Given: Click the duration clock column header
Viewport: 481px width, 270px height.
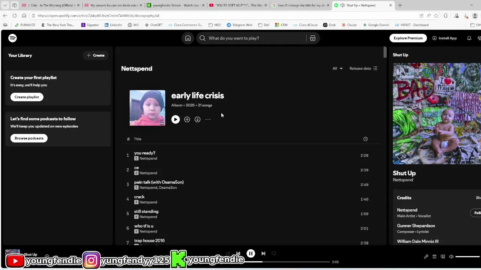Looking at the screenshot, I should coord(365,139).
